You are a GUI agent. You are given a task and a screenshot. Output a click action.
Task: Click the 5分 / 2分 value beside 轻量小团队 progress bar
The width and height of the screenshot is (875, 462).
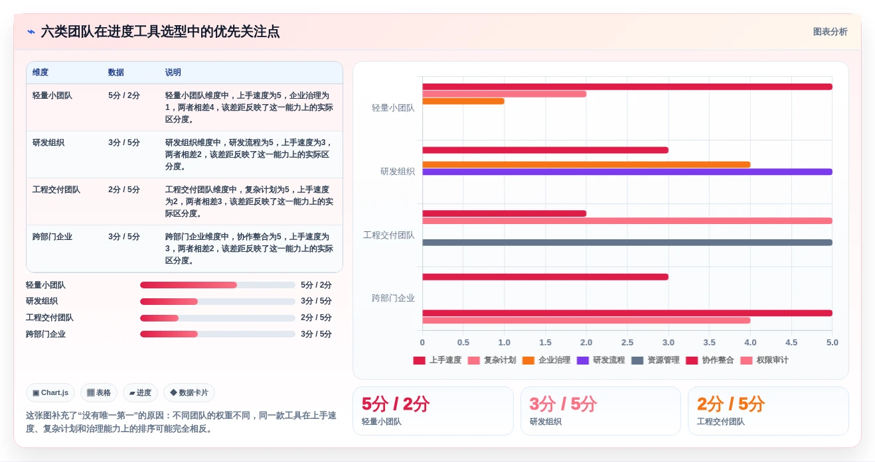316,285
